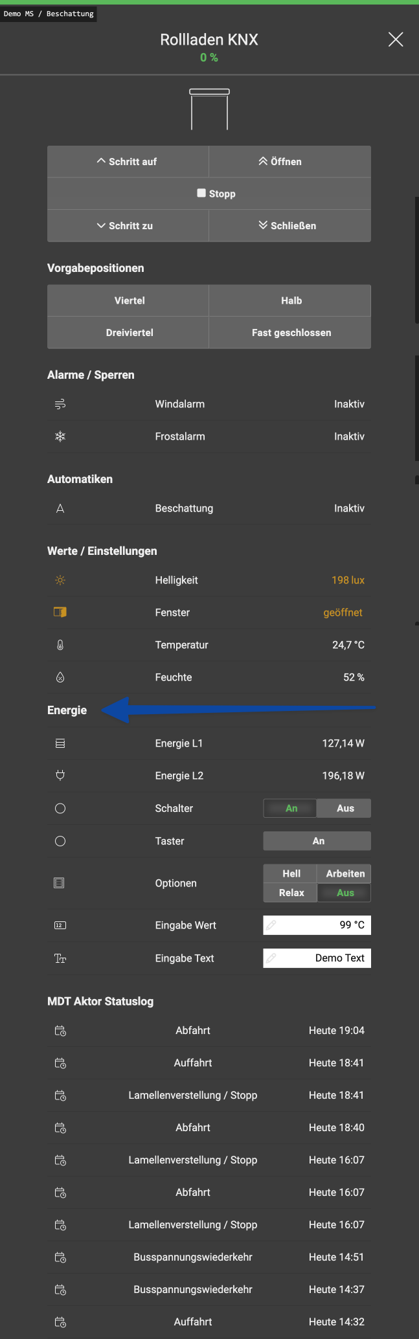The width and height of the screenshot is (419, 1339).
Task: Select the Relax option
Action: (291, 893)
